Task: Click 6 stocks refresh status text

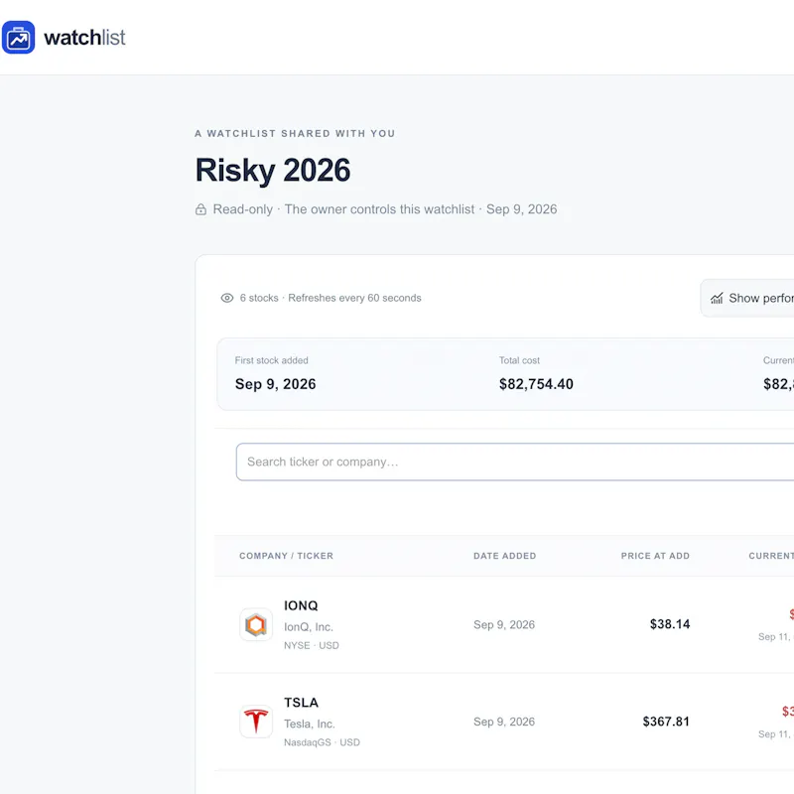Action: (x=331, y=298)
